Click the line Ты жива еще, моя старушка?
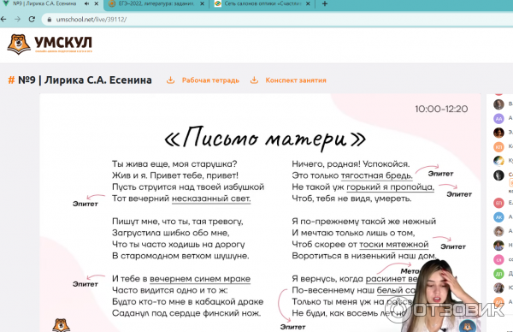Screen dimensions: 513x332 pos(174,164)
